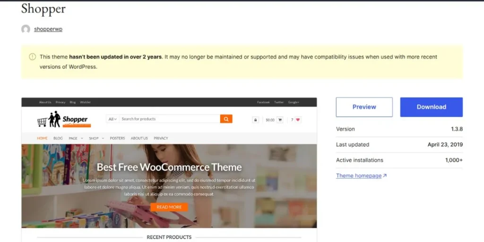The width and height of the screenshot is (484, 242).
Task: Click the RECENT PRODUCTS heading
Action: [x=169, y=237]
